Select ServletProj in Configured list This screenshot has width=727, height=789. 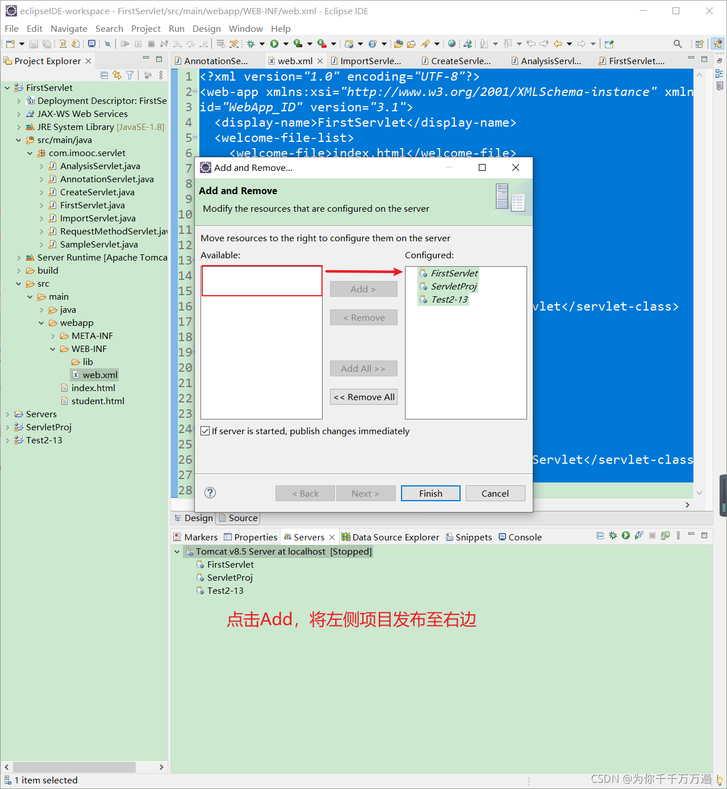coord(448,287)
